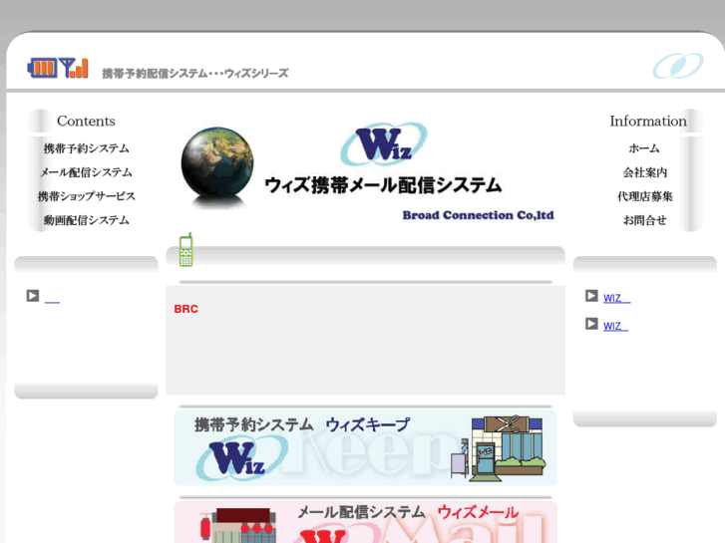This screenshot has width=725, height=543.
Task: Open the ウィズキープ booking system banner
Action: pos(365,447)
